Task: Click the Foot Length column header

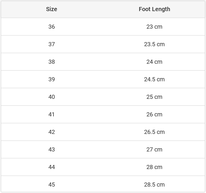Action: 154,9
